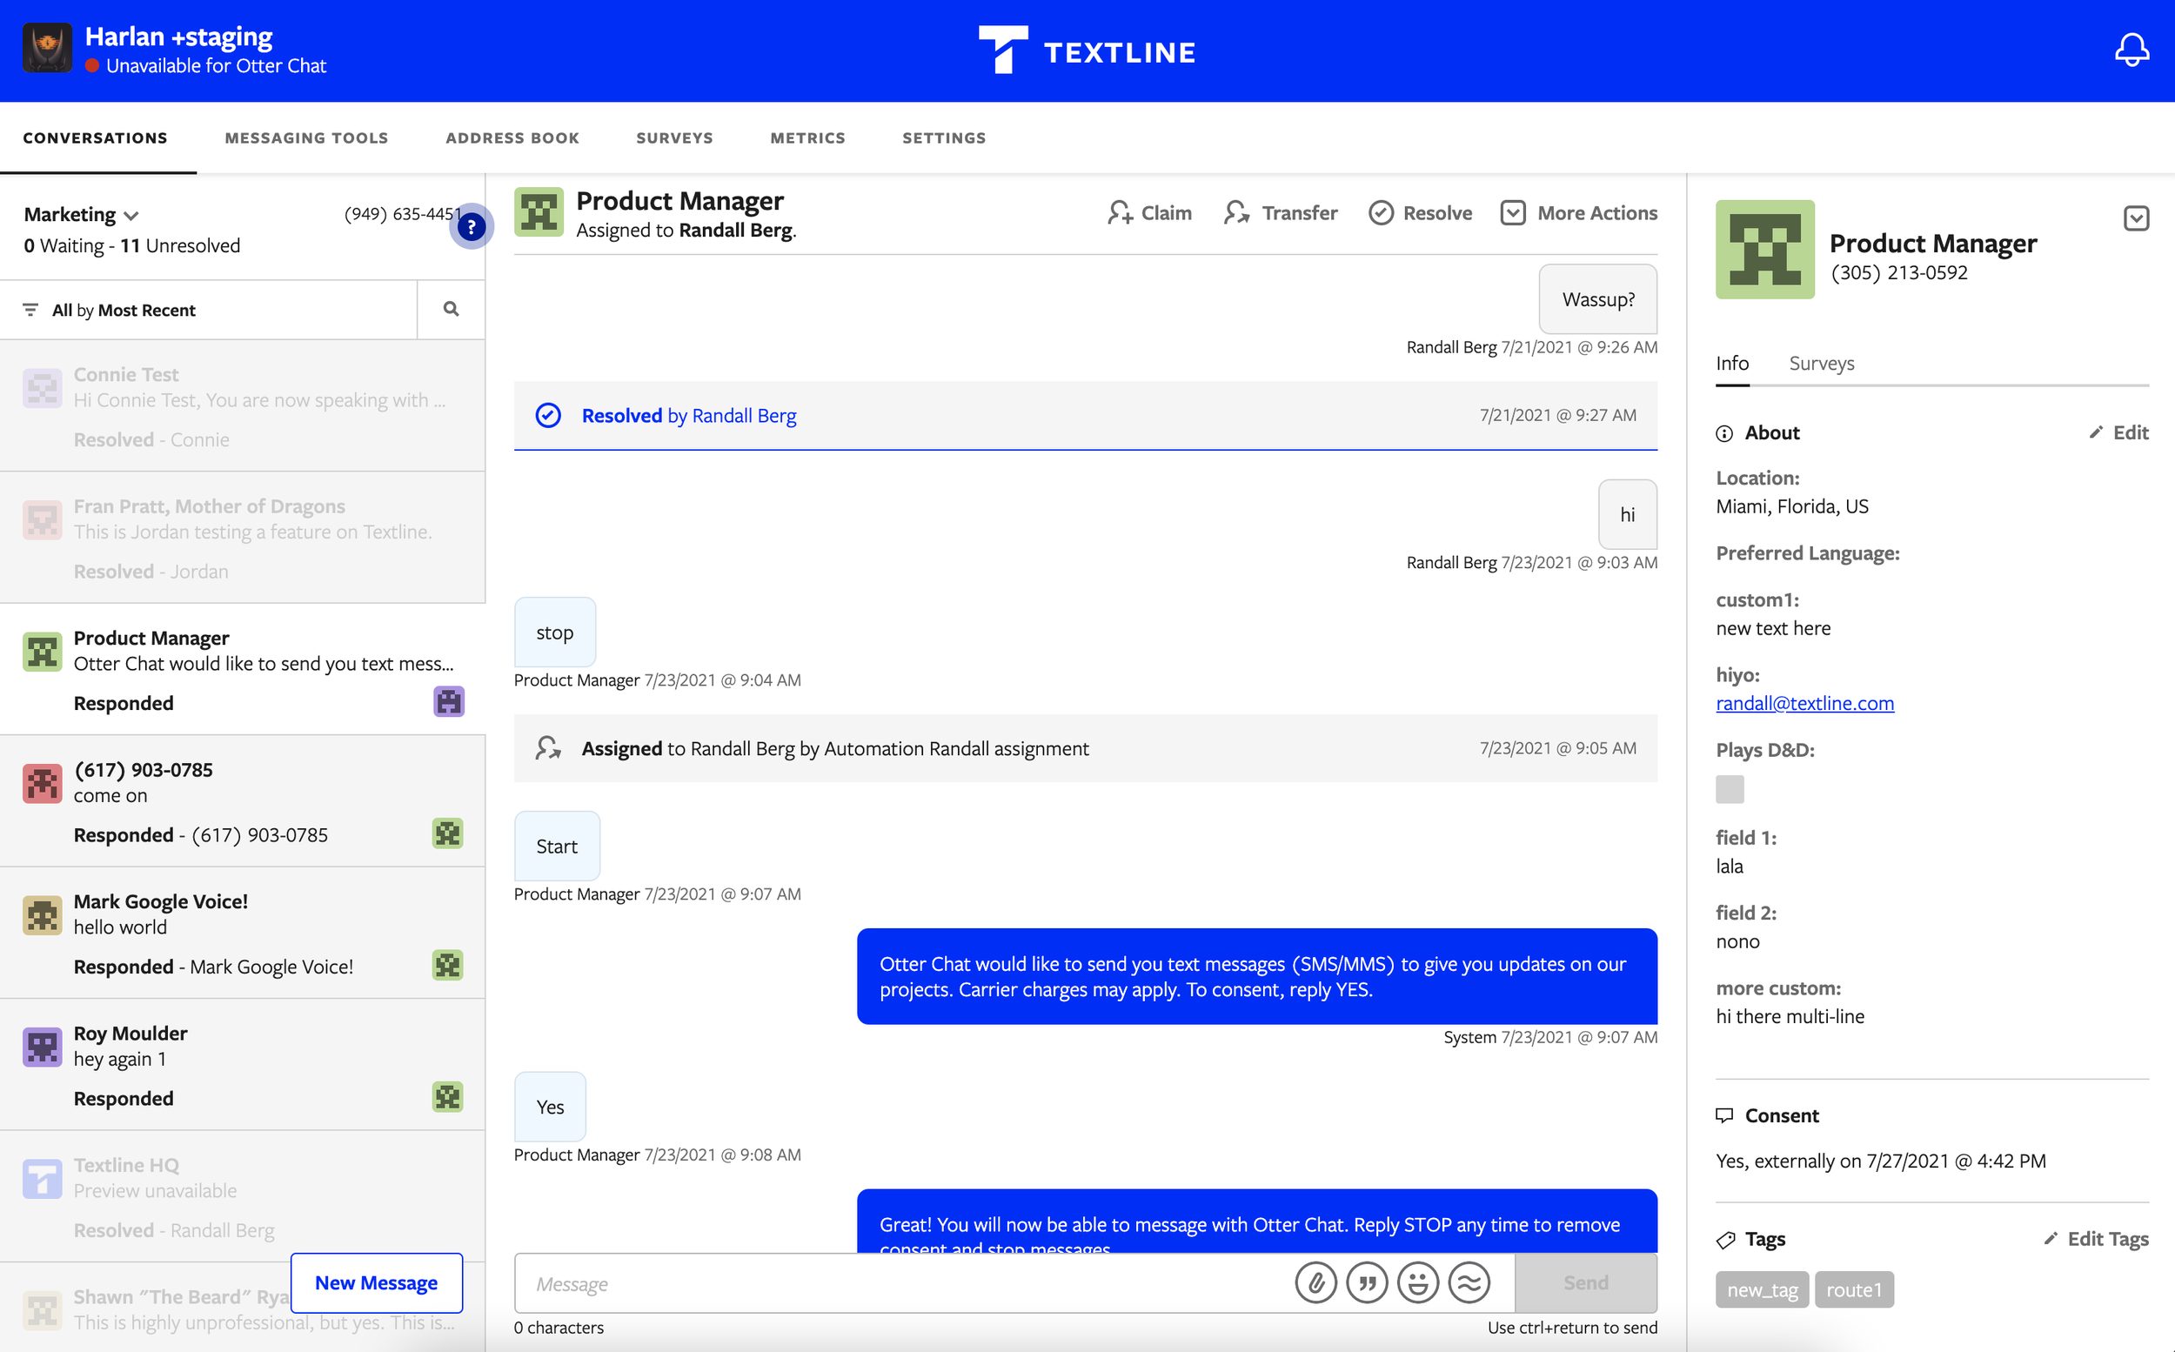Image resolution: width=2175 pixels, height=1352 pixels.
Task: Click the Claim conversation icon
Action: [x=1121, y=213]
